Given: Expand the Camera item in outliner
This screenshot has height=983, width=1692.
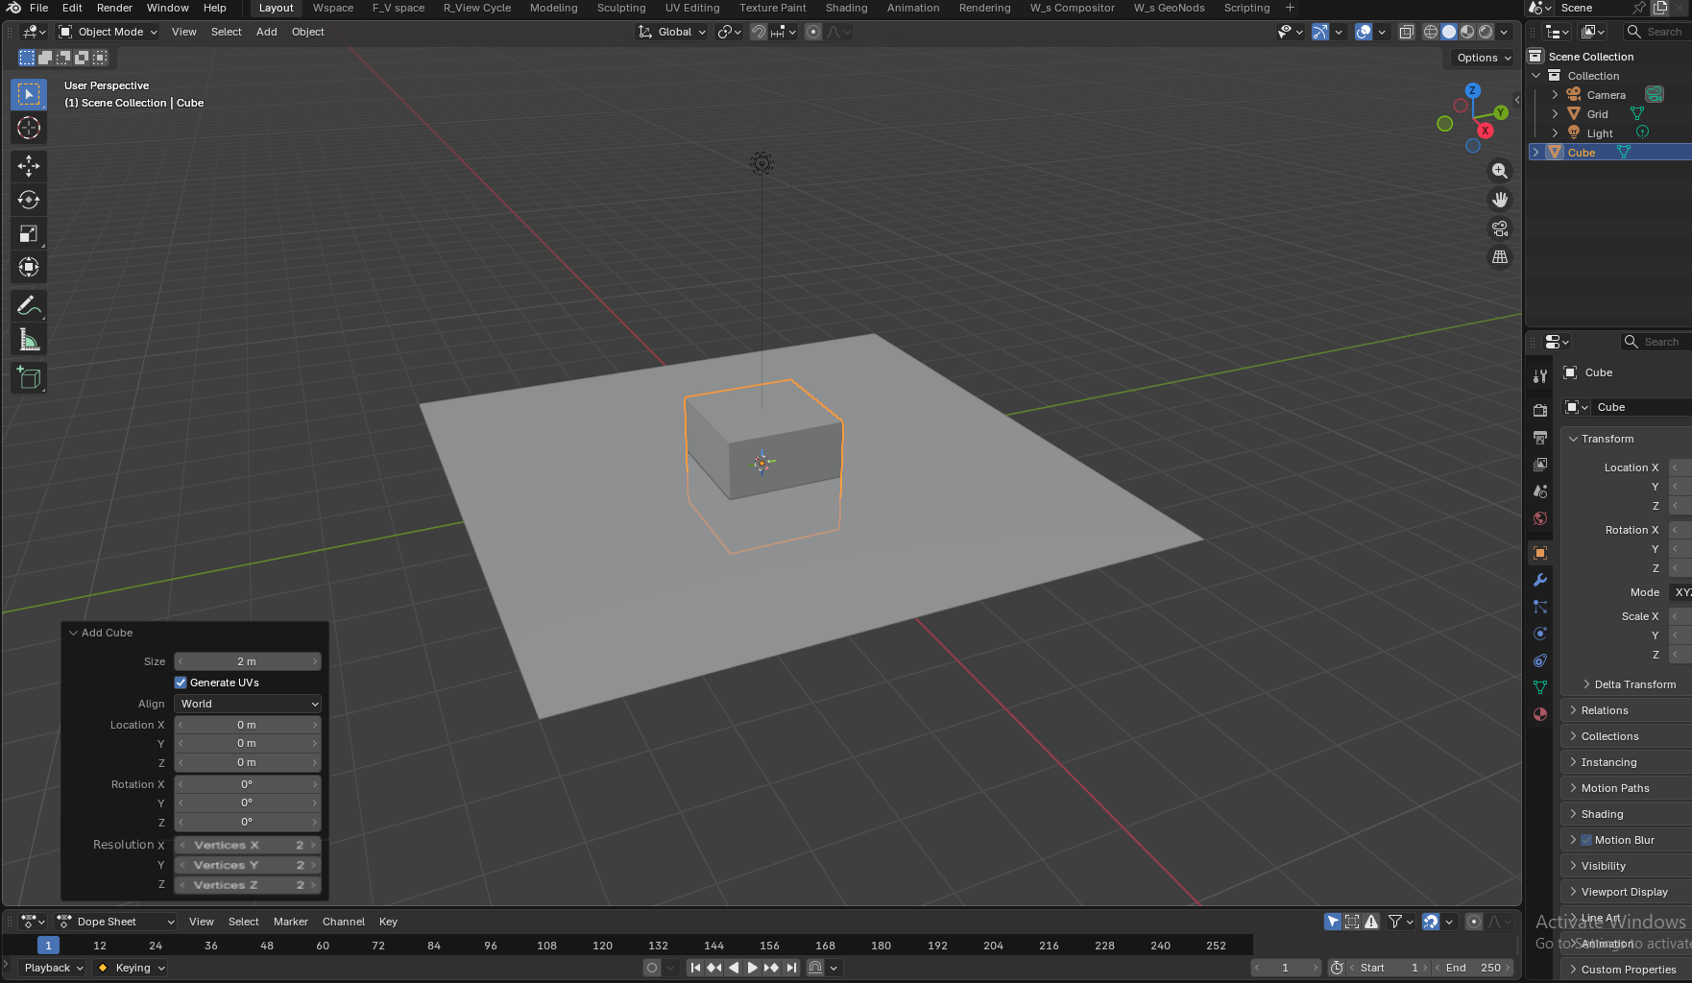Looking at the screenshot, I should pos(1555,95).
